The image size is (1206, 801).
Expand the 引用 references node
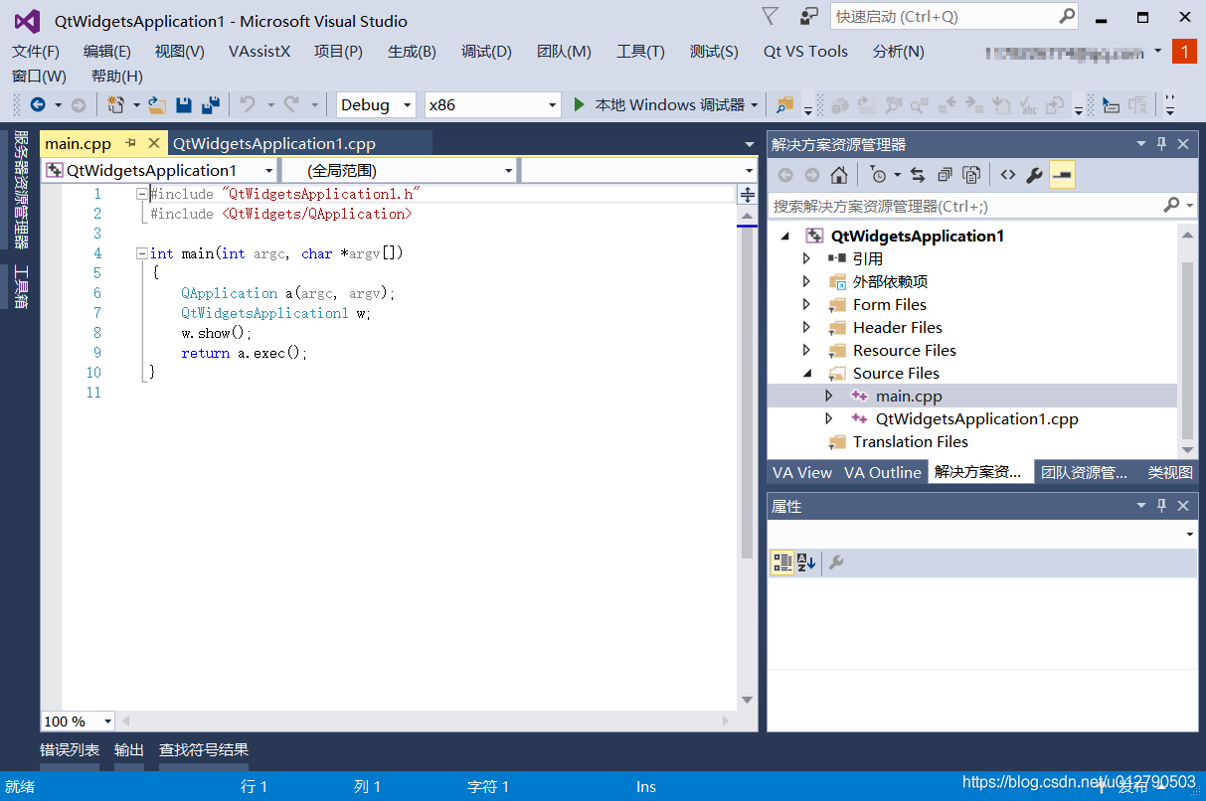tap(806, 258)
